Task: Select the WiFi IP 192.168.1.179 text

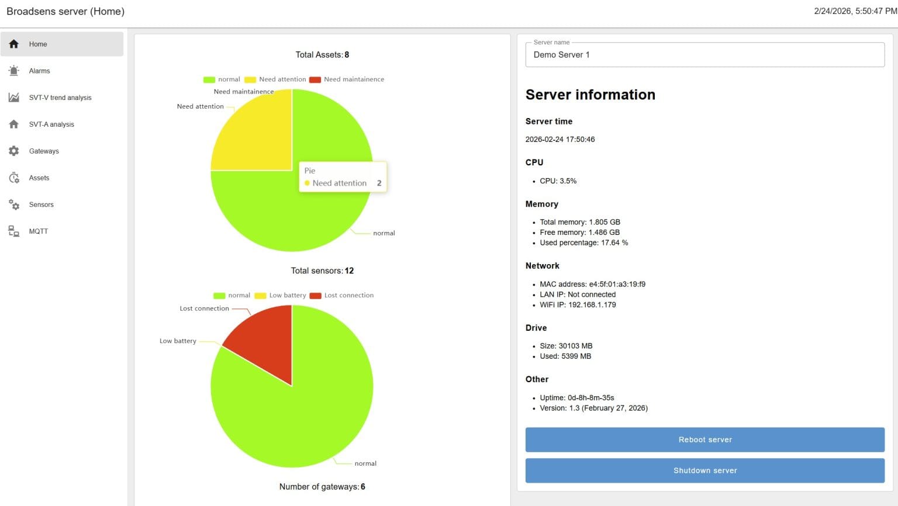Action: [x=578, y=304]
